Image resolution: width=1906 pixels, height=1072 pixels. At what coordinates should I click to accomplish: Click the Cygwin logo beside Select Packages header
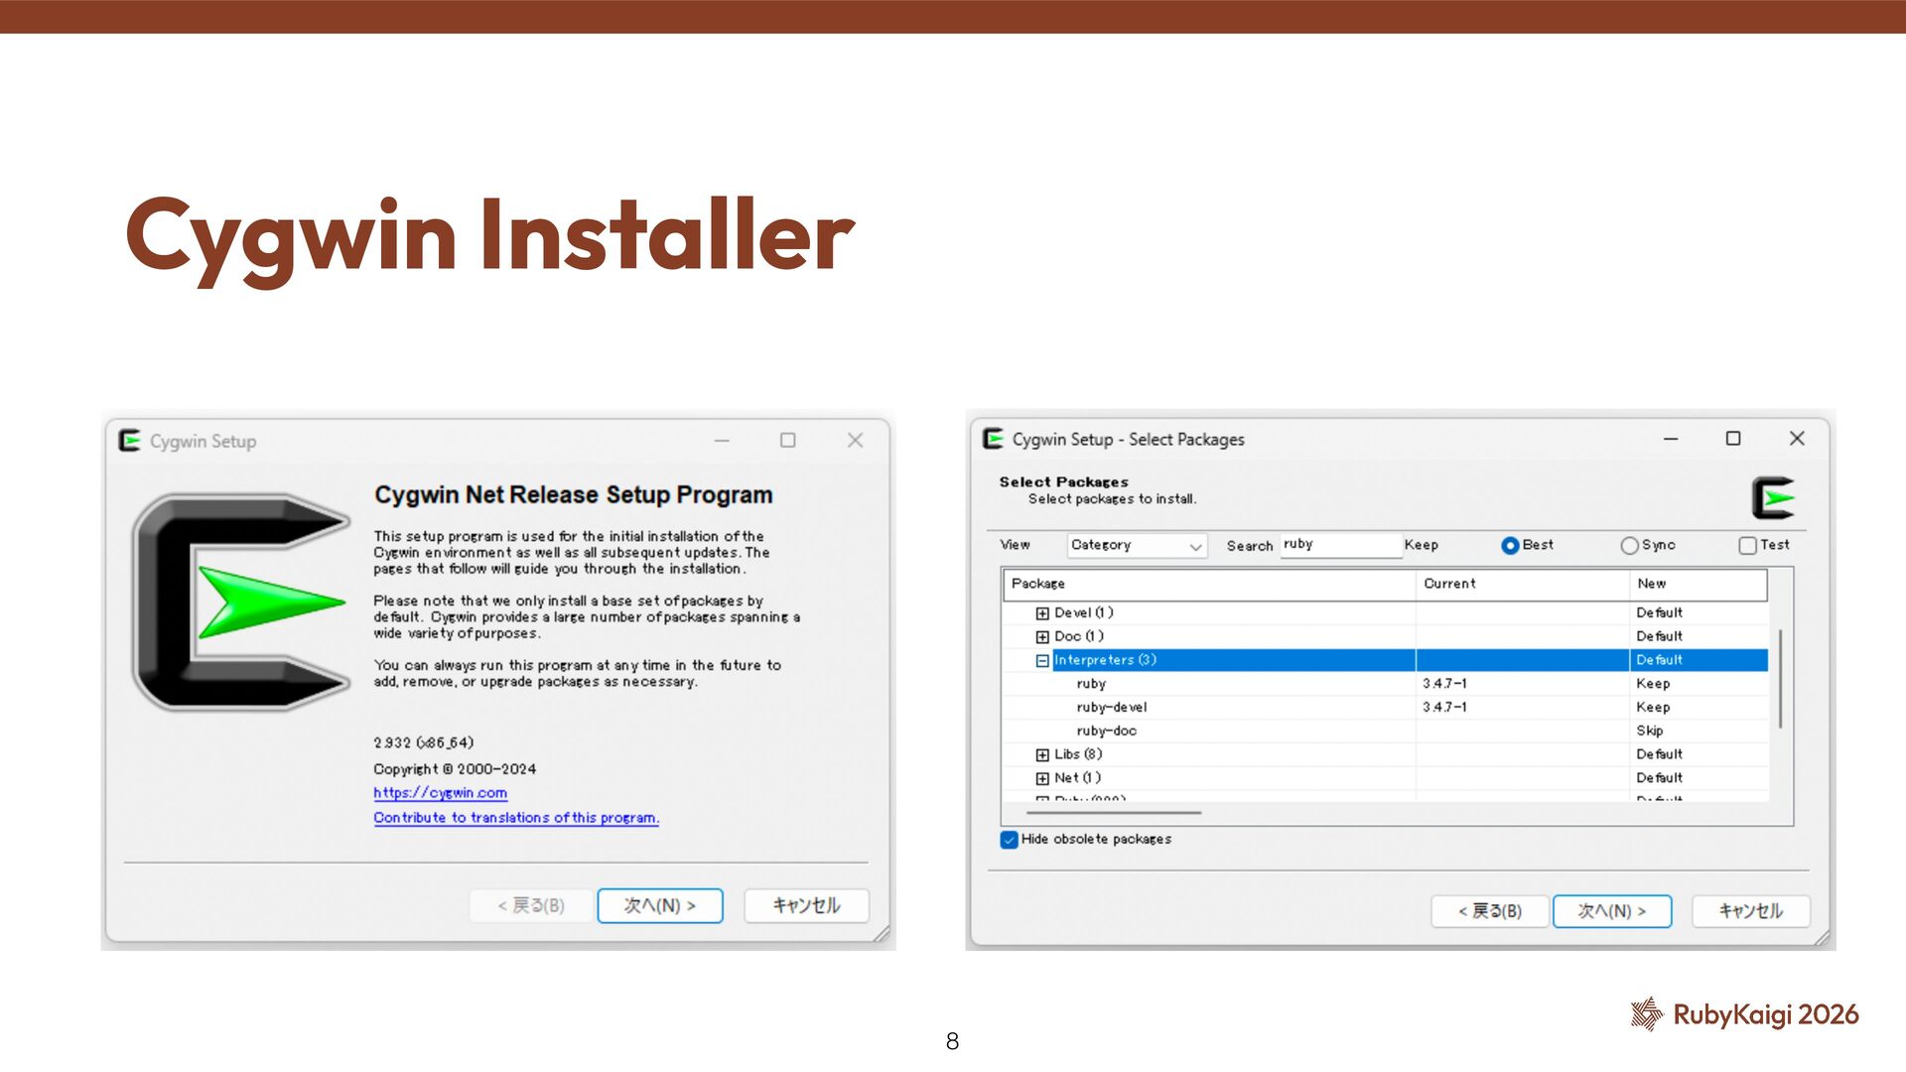pyautogui.click(x=1773, y=498)
